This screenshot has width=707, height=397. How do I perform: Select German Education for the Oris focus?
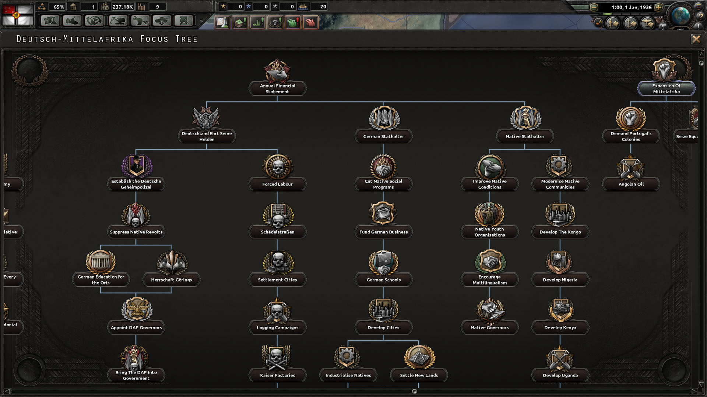[101, 268]
